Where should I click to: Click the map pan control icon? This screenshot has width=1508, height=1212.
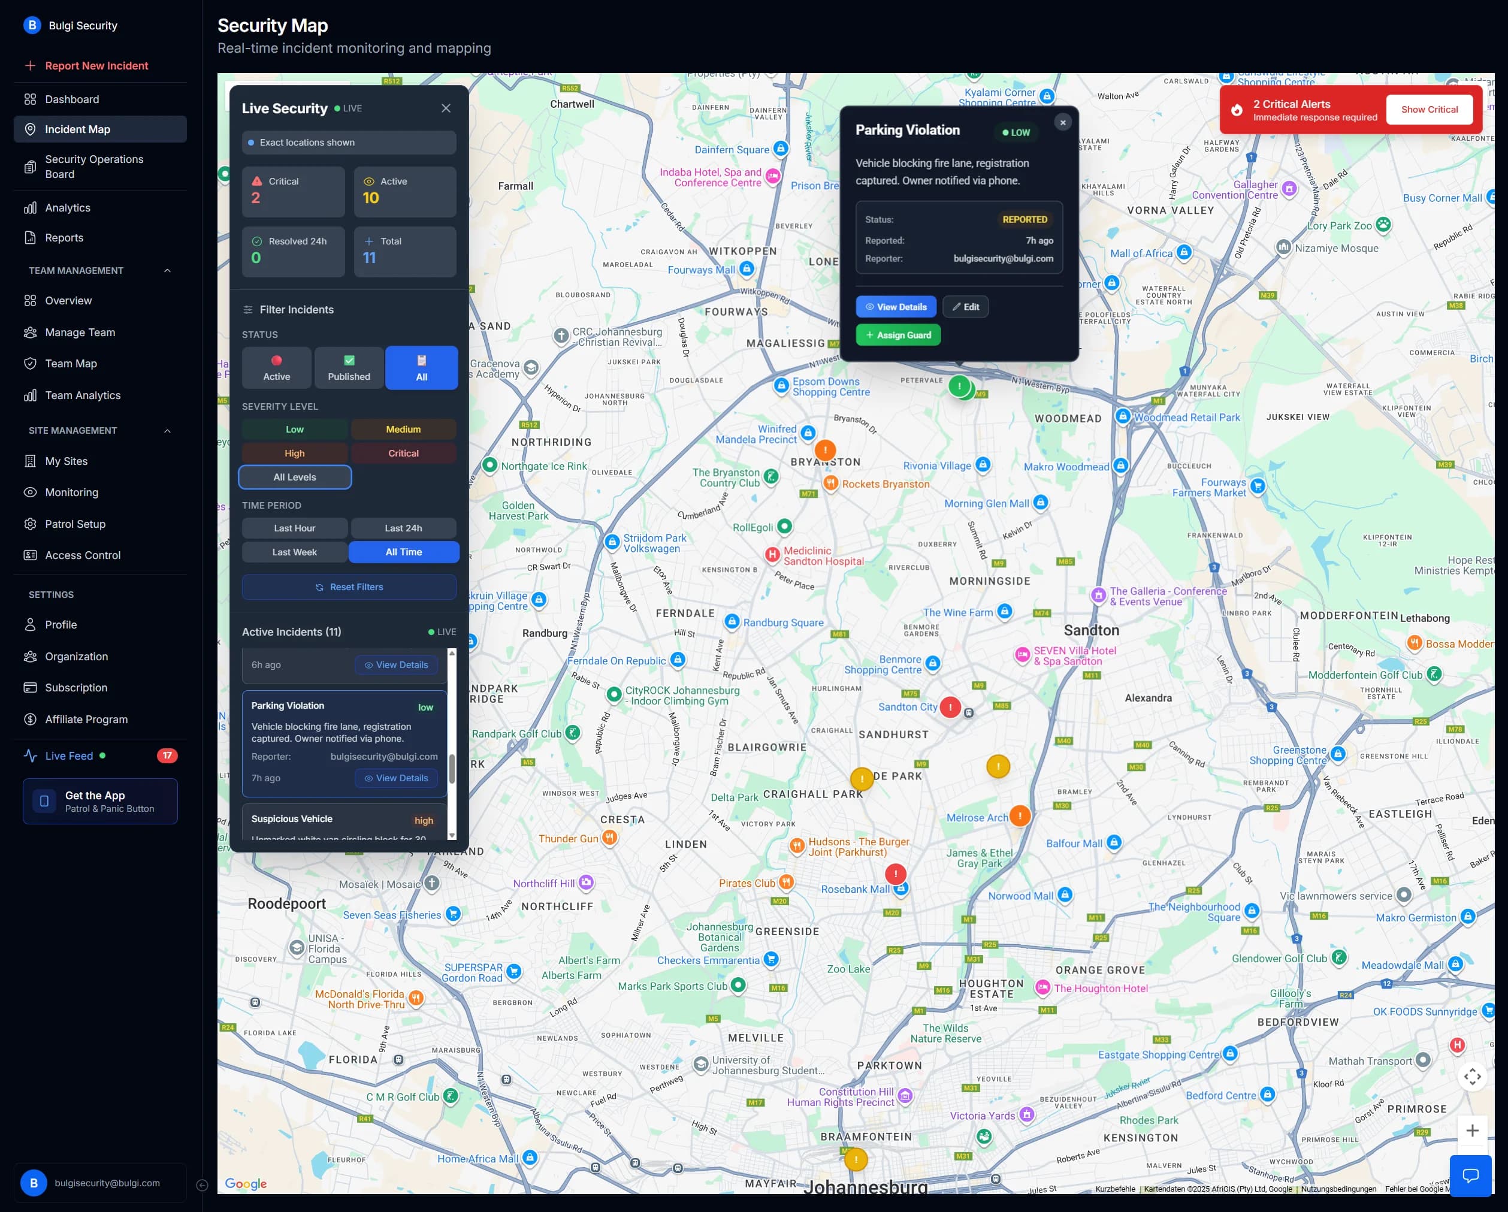click(x=1472, y=1077)
